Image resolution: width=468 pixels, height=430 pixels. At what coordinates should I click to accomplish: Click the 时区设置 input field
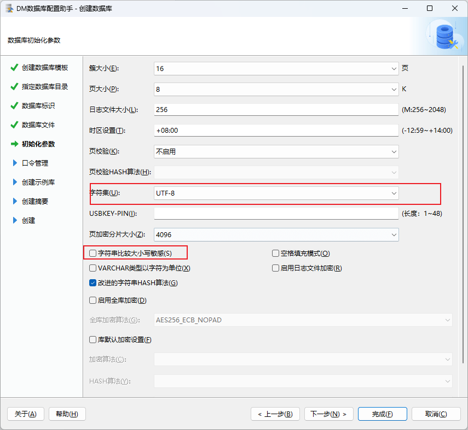click(x=276, y=131)
